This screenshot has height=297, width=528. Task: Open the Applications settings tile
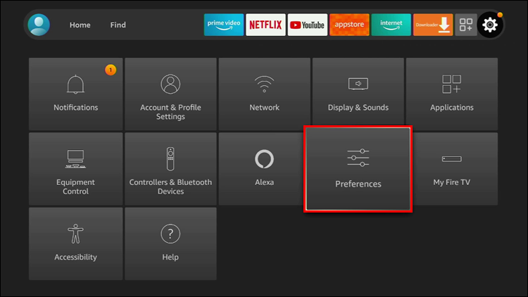(x=452, y=94)
